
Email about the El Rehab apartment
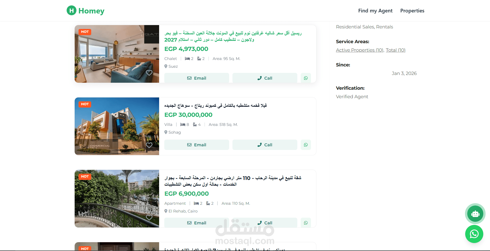click(197, 223)
